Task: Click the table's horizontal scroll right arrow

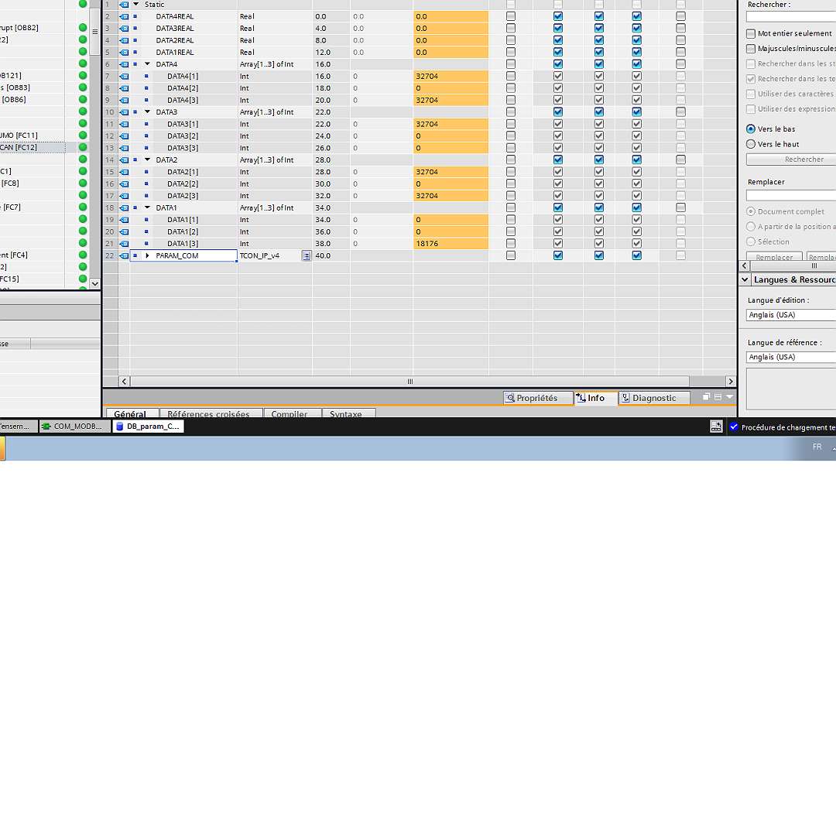Action: (x=731, y=382)
